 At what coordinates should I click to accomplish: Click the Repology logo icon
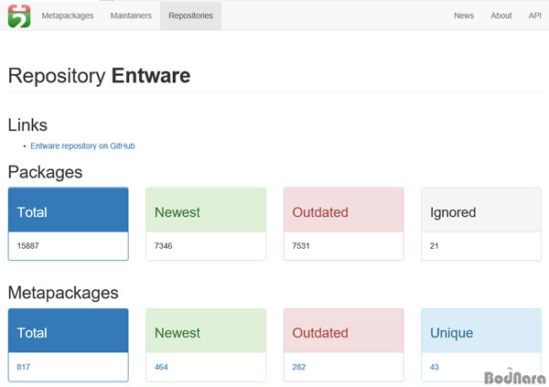click(x=19, y=16)
